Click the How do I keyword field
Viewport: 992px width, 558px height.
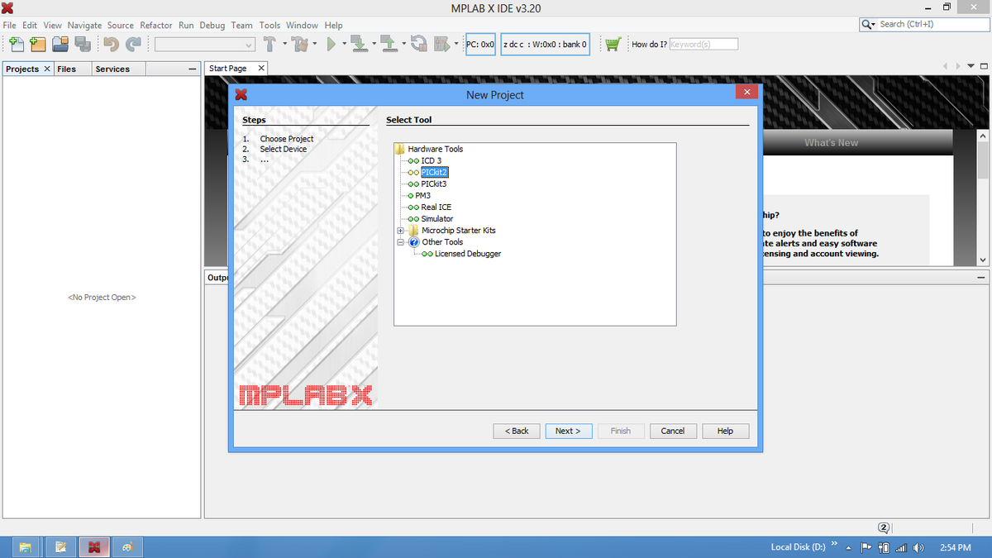click(703, 44)
